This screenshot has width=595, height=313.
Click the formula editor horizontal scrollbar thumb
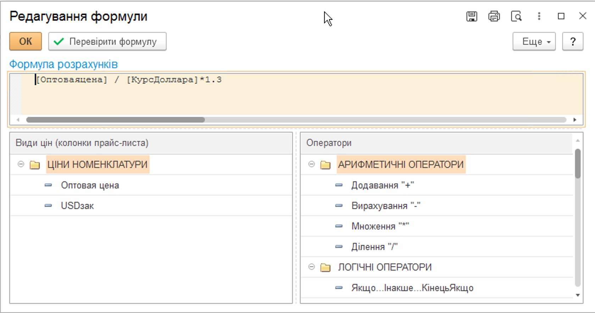pyautogui.click(x=115, y=120)
